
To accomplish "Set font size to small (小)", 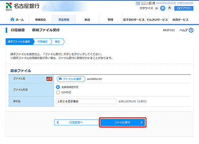I will click(157, 8).
